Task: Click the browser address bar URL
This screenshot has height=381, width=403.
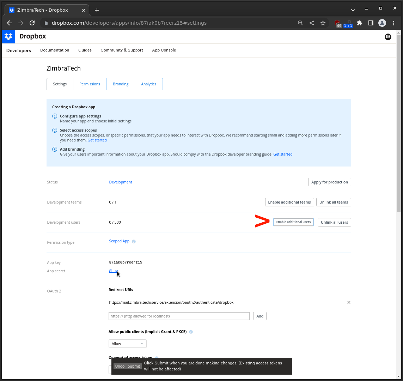Action: pyautogui.click(x=129, y=23)
